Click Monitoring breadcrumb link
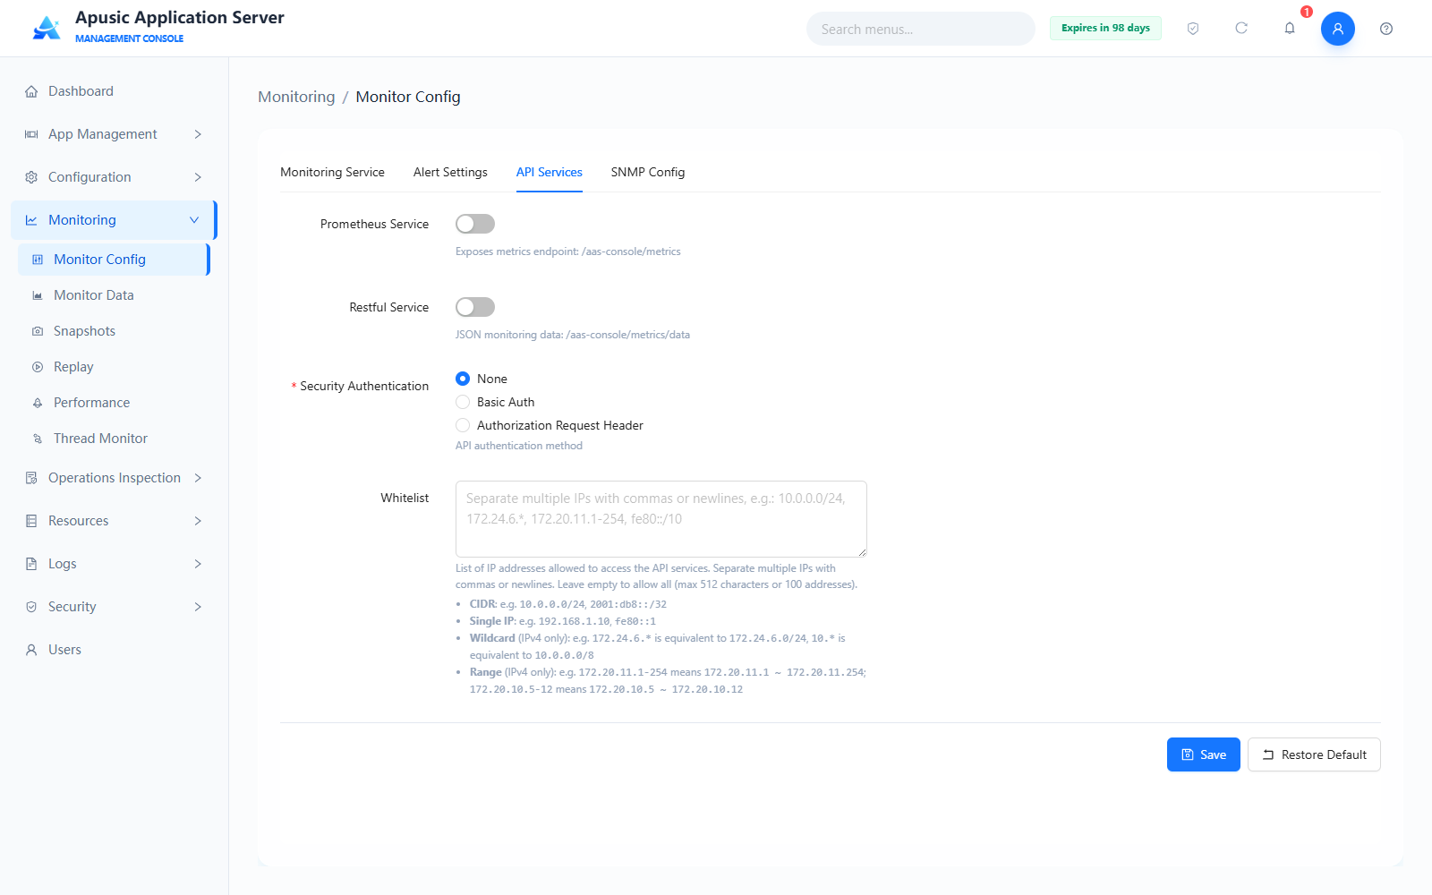The height and width of the screenshot is (895, 1432). [296, 97]
